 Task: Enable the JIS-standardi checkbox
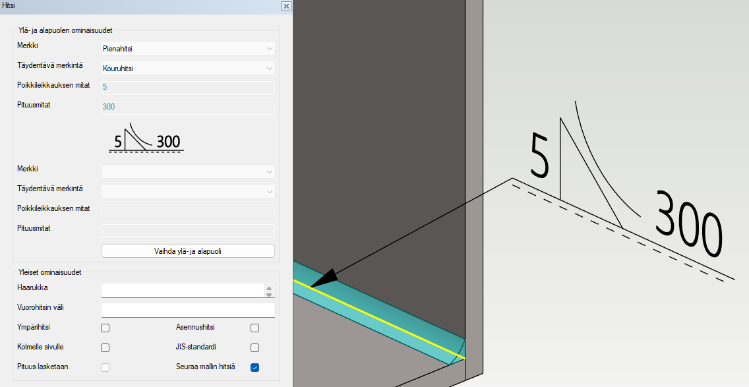[x=255, y=347]
